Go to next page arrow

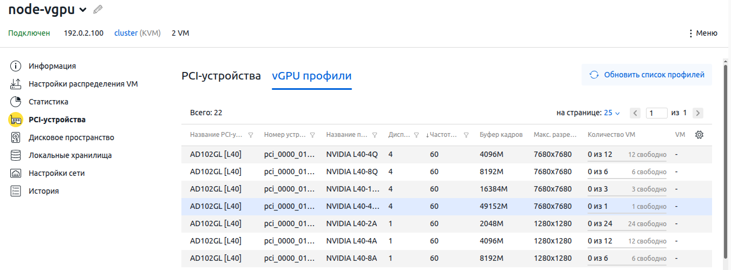[698, 113]
